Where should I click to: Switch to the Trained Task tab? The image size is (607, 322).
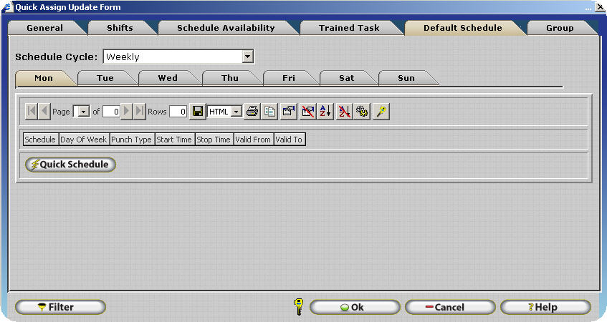coord(350,28)
